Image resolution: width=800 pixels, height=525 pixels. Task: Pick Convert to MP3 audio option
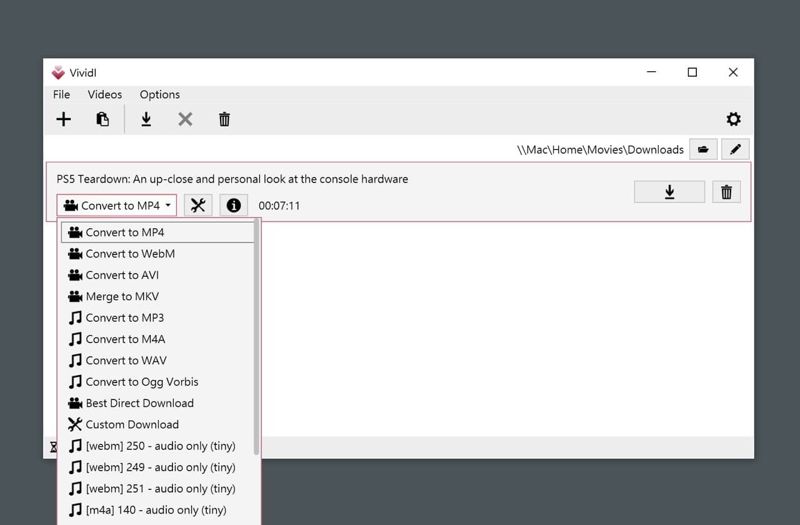tap(157, 317)
